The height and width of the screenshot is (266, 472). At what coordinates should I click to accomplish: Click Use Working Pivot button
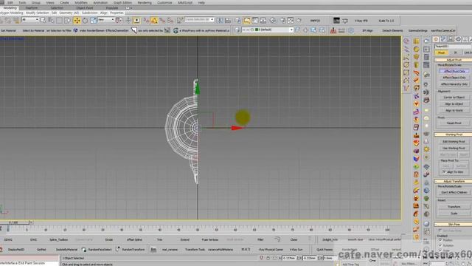pyautogui.click(x=454, y=148)
